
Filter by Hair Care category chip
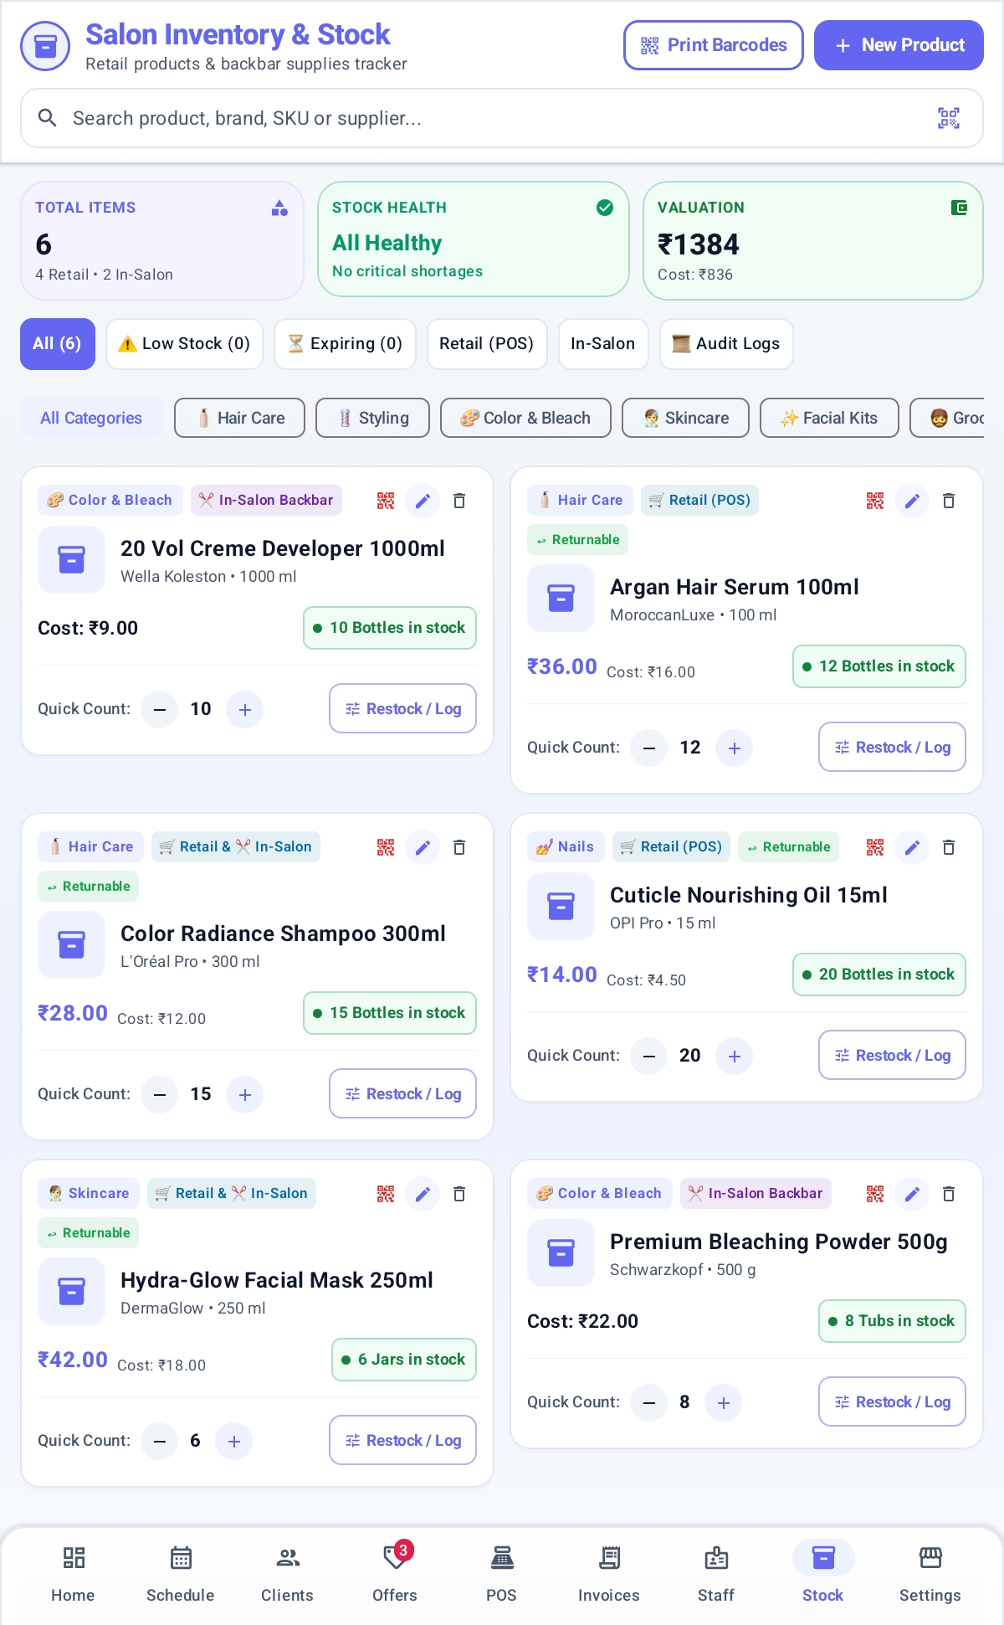(239, 418)
